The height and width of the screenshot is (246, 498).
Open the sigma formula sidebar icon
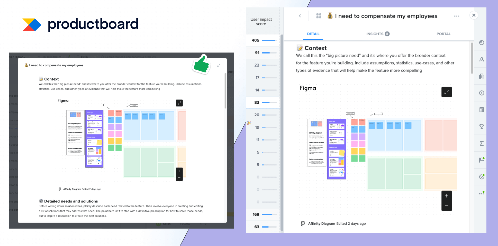(x=482, y=143)
